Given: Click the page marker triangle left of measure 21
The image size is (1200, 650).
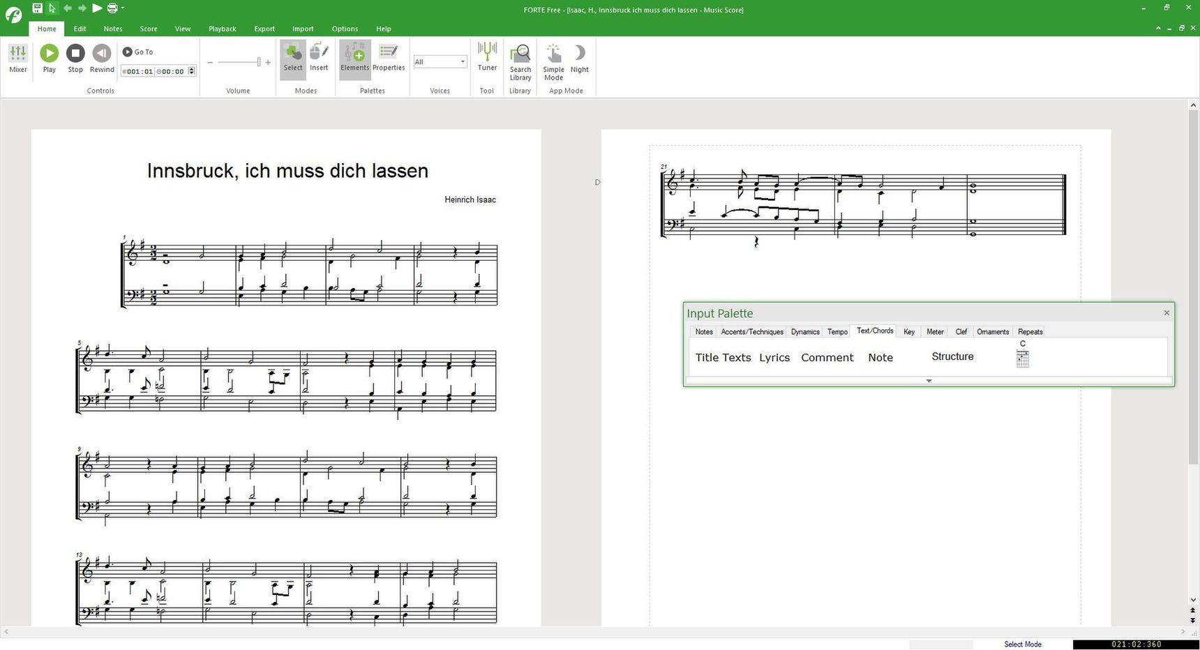Looking at the screenshot, I should coord(597,183).
